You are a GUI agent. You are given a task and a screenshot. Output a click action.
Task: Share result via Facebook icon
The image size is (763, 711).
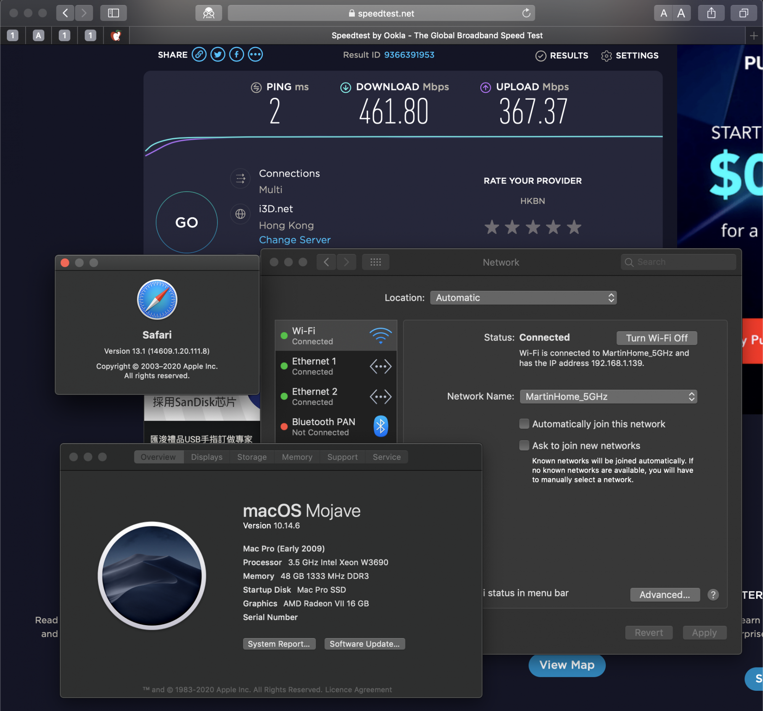(237, 55)
